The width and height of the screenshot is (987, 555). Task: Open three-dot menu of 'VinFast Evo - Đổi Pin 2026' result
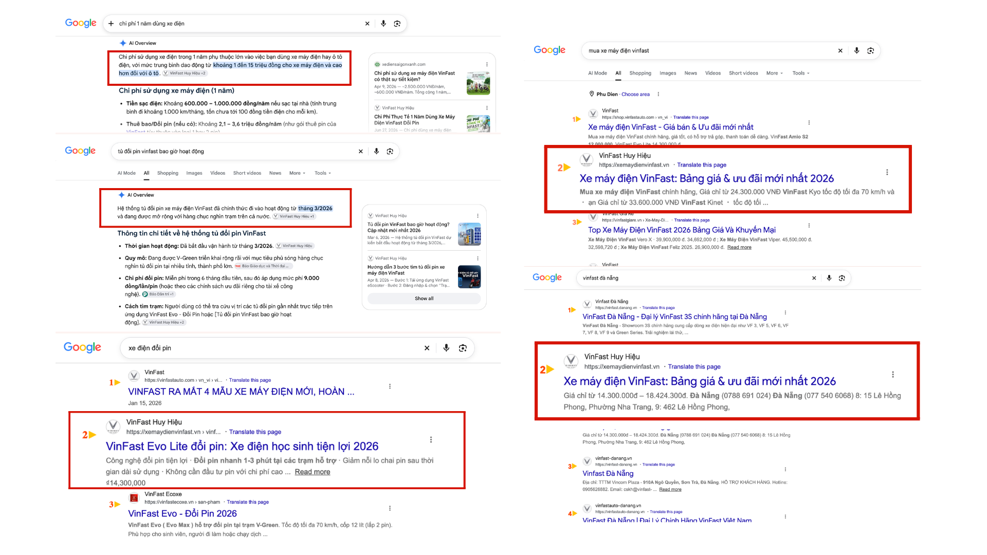tap(390, 508)
